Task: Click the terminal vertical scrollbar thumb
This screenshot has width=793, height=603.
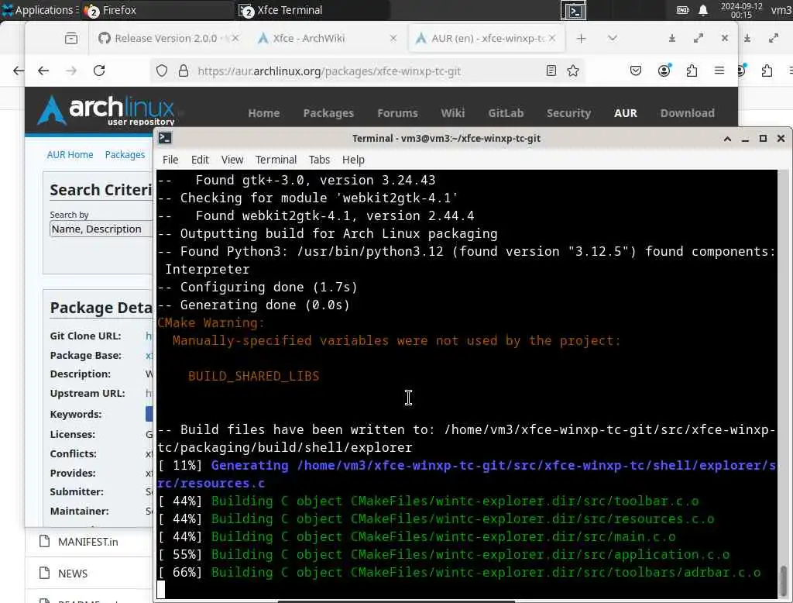Action: pyautogui.click(x=783, y=582)
